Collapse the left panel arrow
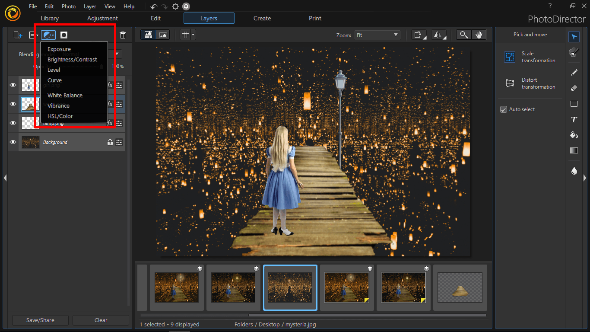This screenshot has height=332, width=590. 5,178
